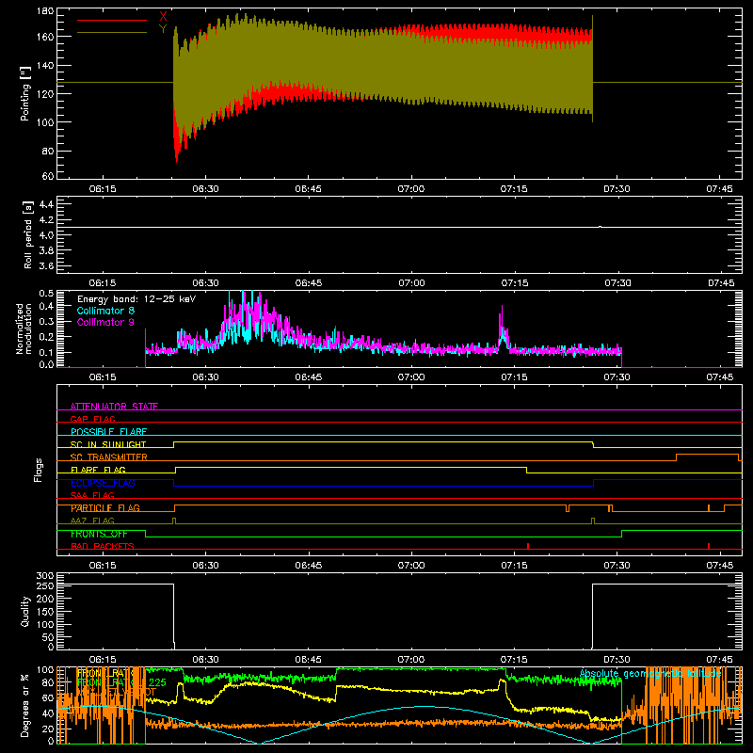Click the 06:30 time label under Flags plot

(205, 566)
